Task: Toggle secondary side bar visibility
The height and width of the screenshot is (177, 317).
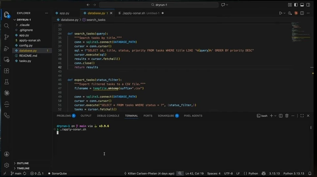Action: [x=308, y=5]
